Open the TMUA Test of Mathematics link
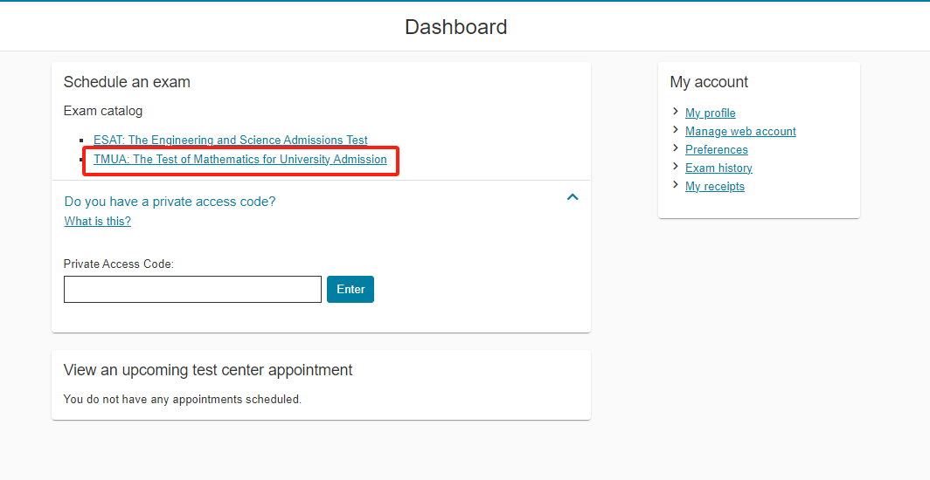The height and width of the screenshot is (480, 930). click(x=240, y=159)
